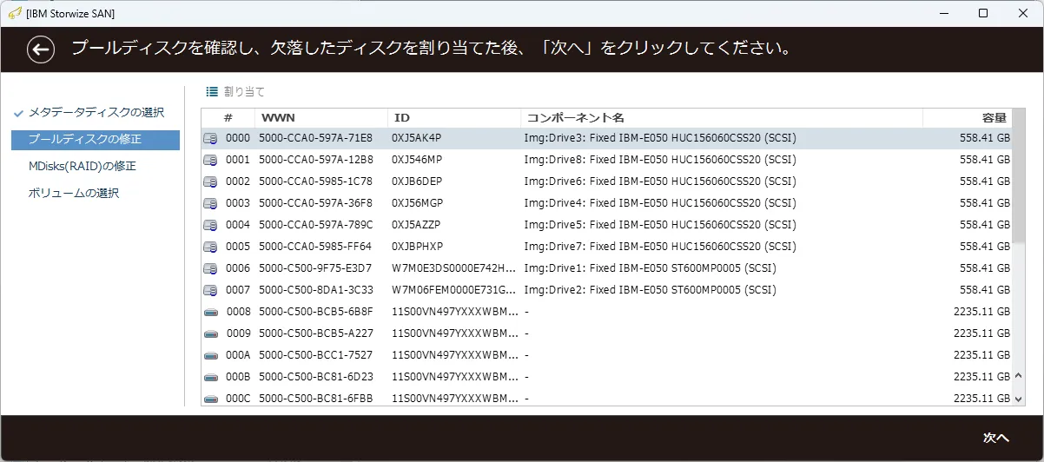Click the 割り当て assign button
Screen dimensions: 1044x462
[x=235, y=91]
